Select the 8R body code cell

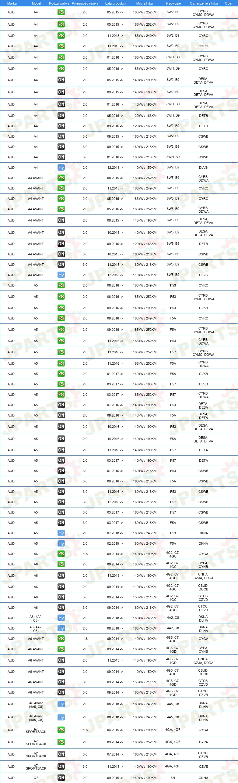tap(173, 778)
